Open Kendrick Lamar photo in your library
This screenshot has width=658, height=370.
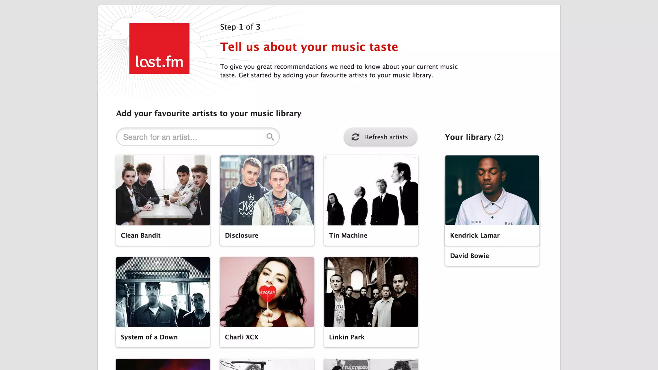pos(492,190)
